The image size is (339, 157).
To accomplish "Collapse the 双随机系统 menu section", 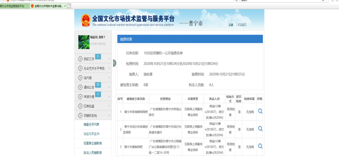I will click(94, 116).
